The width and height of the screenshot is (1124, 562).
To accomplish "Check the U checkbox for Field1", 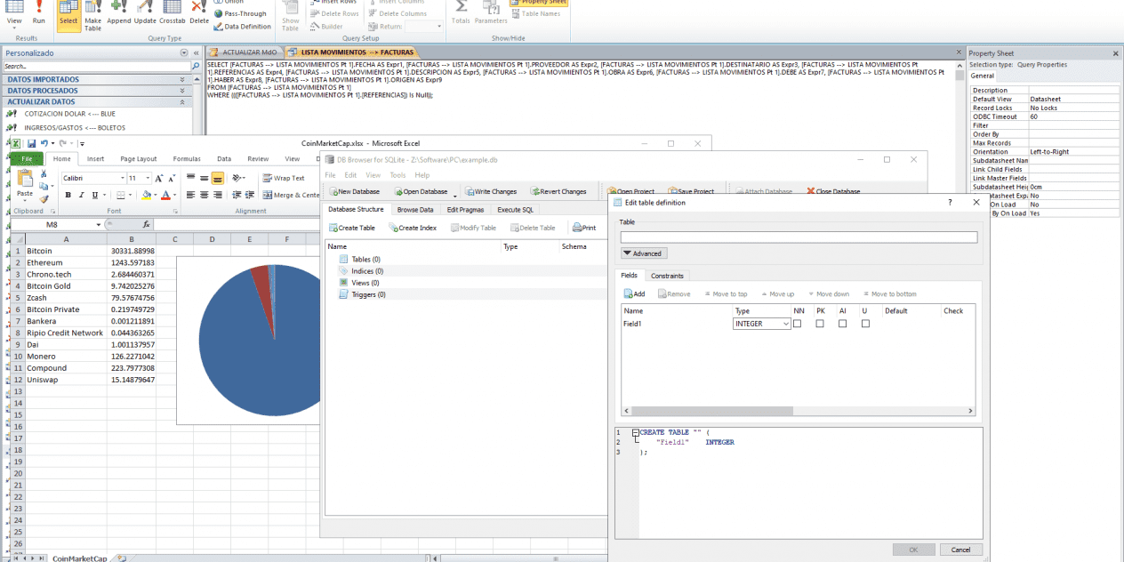I will point(865,324).
